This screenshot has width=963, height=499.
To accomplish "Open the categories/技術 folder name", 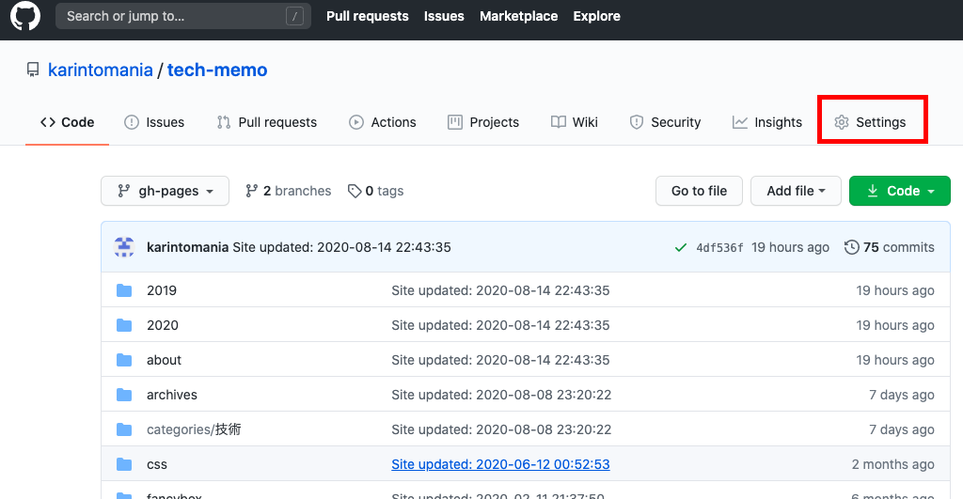I will (194, 429).
